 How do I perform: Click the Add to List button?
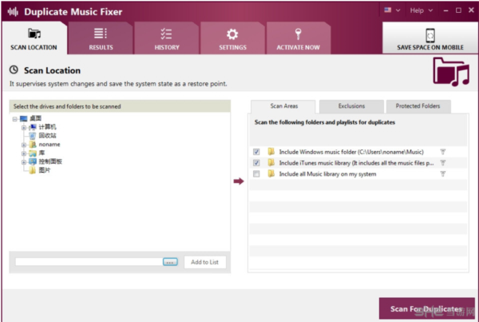coord(204,262)
